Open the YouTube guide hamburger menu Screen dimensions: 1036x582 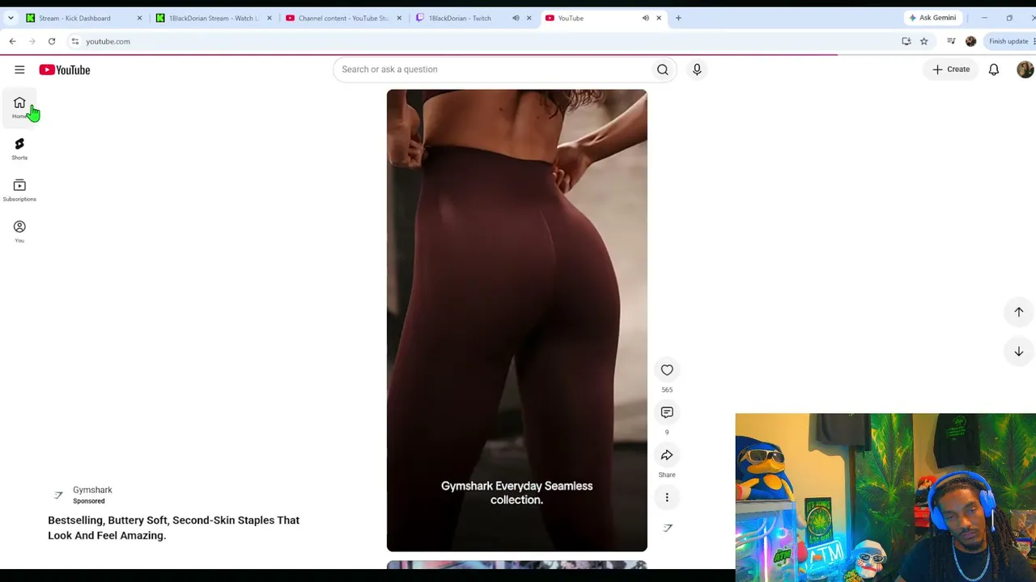19,70
